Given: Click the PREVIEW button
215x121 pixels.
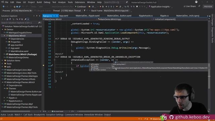Looking at the screenshot, I should [x=208, y=7].
